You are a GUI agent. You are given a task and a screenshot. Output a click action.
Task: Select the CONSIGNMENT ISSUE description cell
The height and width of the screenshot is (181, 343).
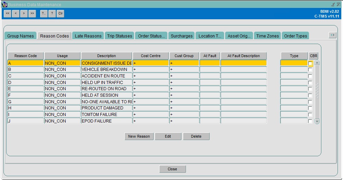tap(107, 63)
